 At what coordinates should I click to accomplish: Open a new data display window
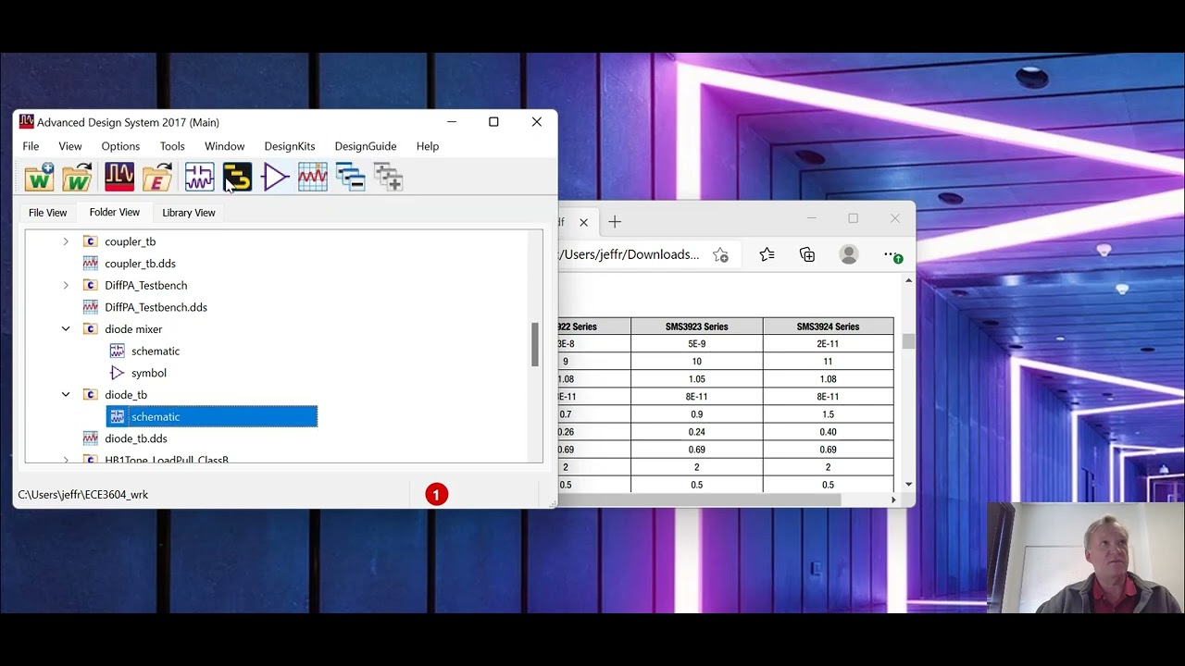click(313, 177)
